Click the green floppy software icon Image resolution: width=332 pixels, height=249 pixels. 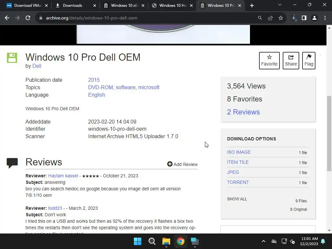click(12, 58)
